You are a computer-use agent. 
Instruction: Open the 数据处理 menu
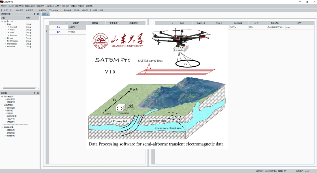point(29,6)
